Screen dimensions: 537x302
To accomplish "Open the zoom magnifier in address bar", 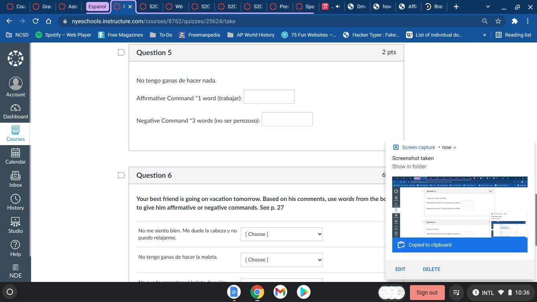I will [485, 21].
